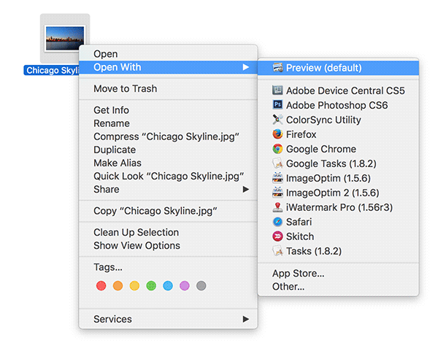The height and width of the screenshot is (351, 438).
Task: Click the Google Tasks (1.8.2) icon
Action: click(277, 163)
